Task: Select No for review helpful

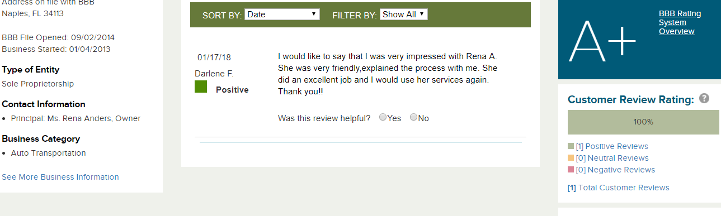Action: coord(414,117)
